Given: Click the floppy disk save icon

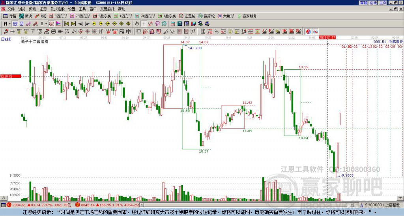Looking at the screenshot, I should point(193,24).
